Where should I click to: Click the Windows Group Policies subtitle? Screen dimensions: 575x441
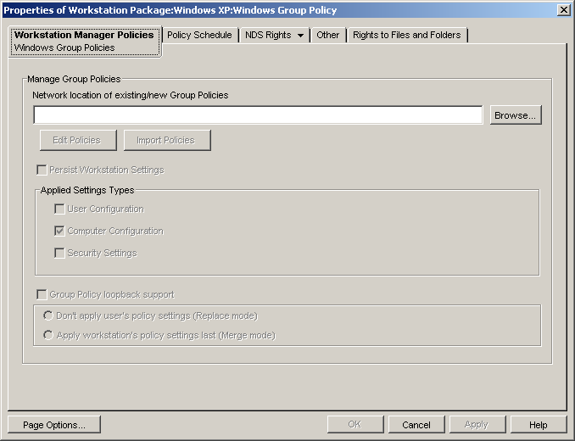(x=64, y=47)
